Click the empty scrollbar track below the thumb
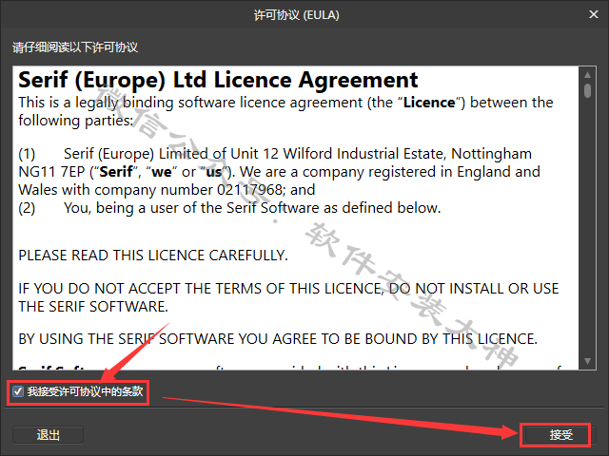609x456 pixels. point(587,227)
